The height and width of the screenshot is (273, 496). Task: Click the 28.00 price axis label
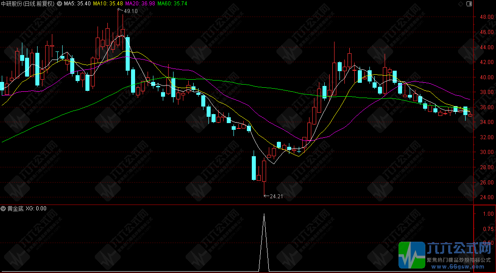(487, 167)
